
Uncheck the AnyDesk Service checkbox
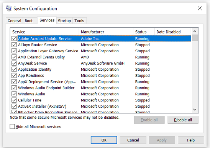pyautogui.click(x=14, y=63)
